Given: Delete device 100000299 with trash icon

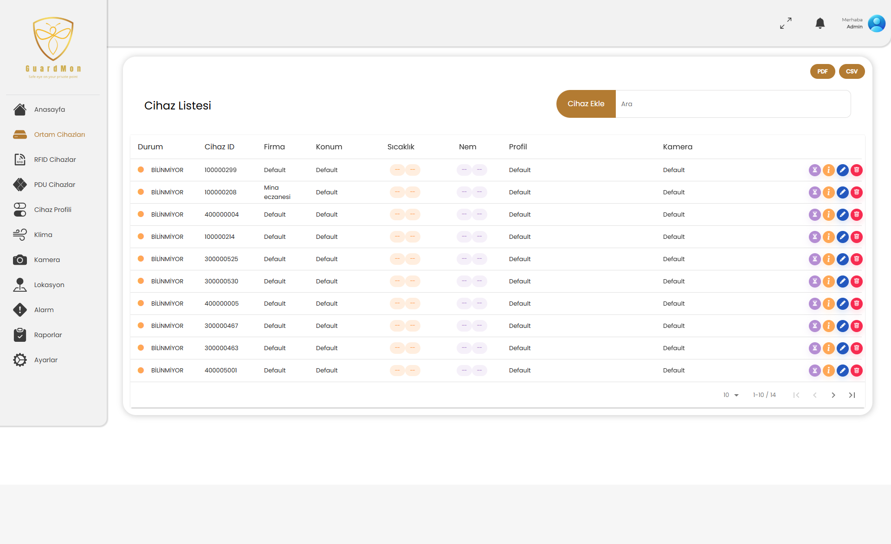Looking at the screenshot, I should pos(857,170).
